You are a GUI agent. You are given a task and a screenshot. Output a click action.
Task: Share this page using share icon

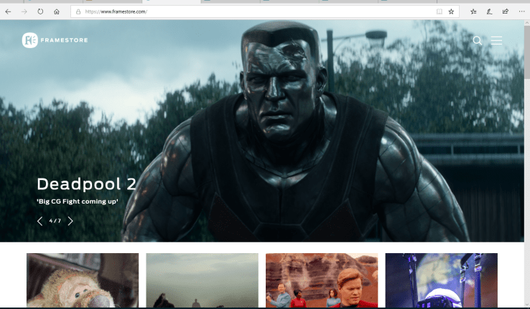[x=505, y=11]
